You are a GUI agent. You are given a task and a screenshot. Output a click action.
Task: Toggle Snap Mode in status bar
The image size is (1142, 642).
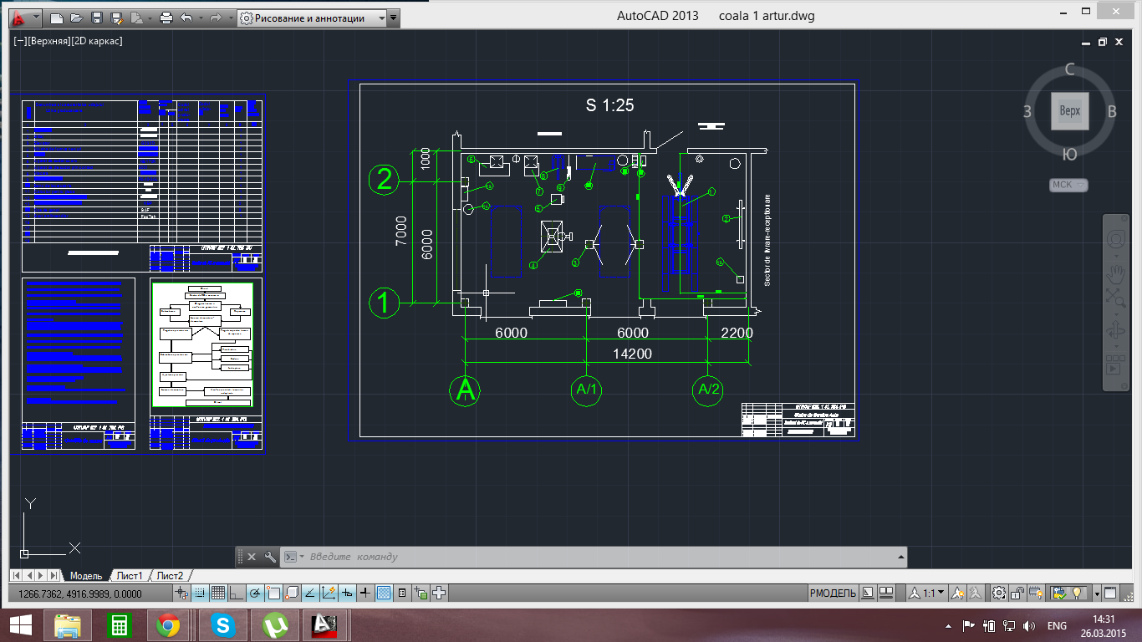coord(200,593)
